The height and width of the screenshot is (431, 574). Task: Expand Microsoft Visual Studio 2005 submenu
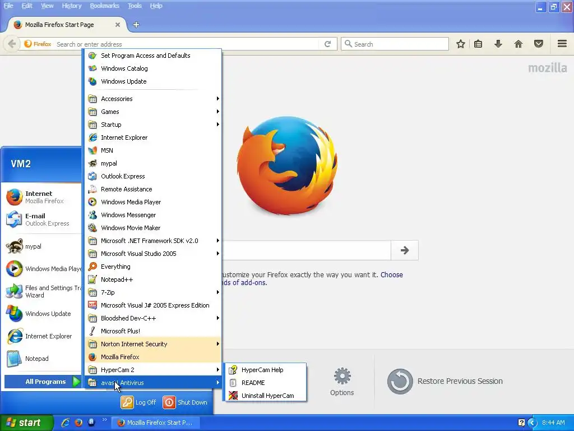(153, 254)
